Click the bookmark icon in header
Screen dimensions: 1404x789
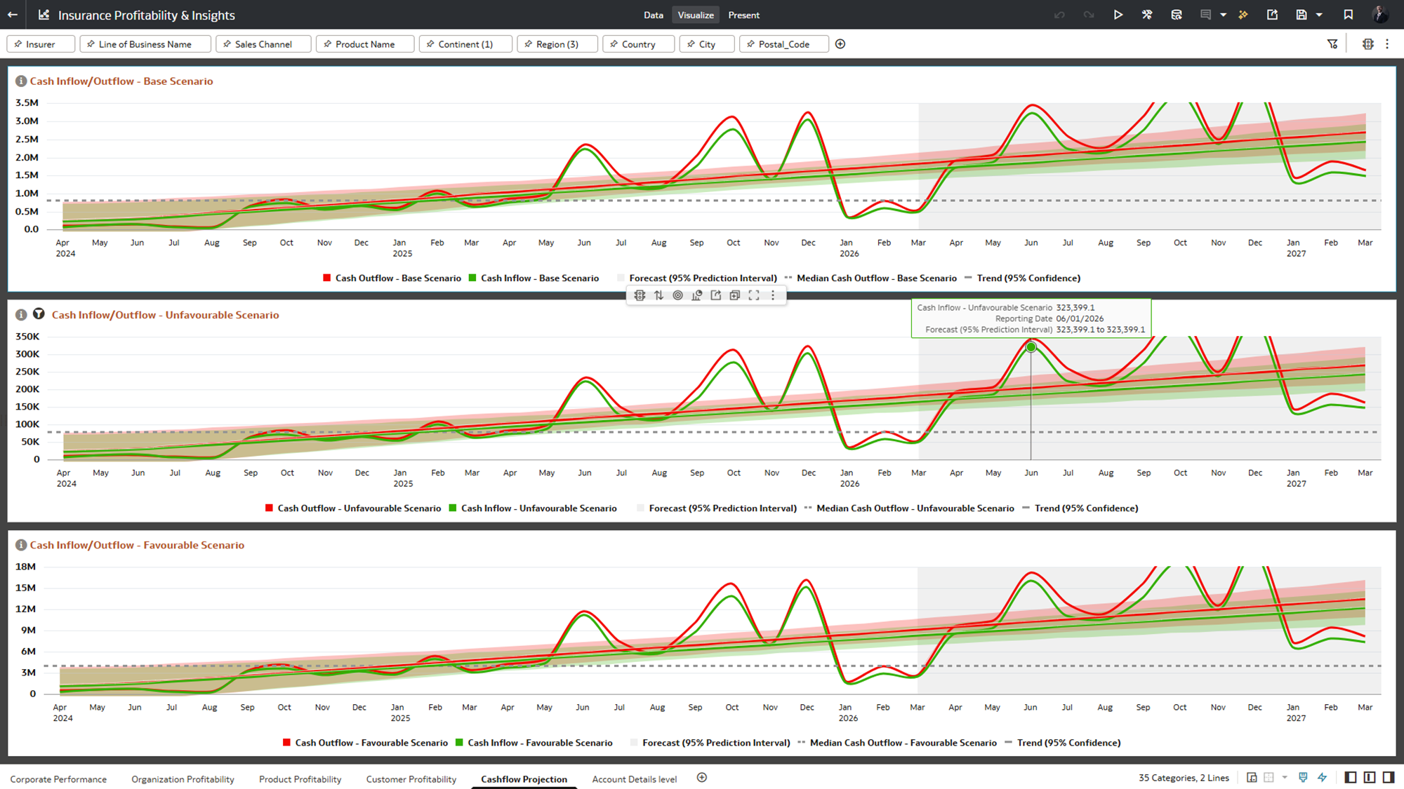1349,15
